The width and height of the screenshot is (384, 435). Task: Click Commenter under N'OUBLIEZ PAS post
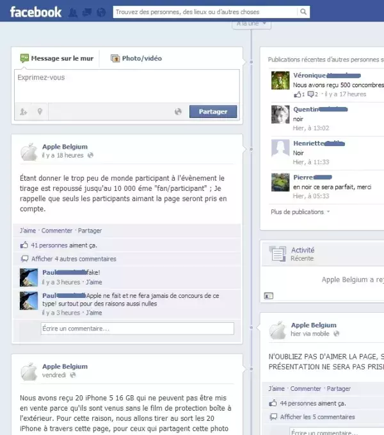pos(305,389)
